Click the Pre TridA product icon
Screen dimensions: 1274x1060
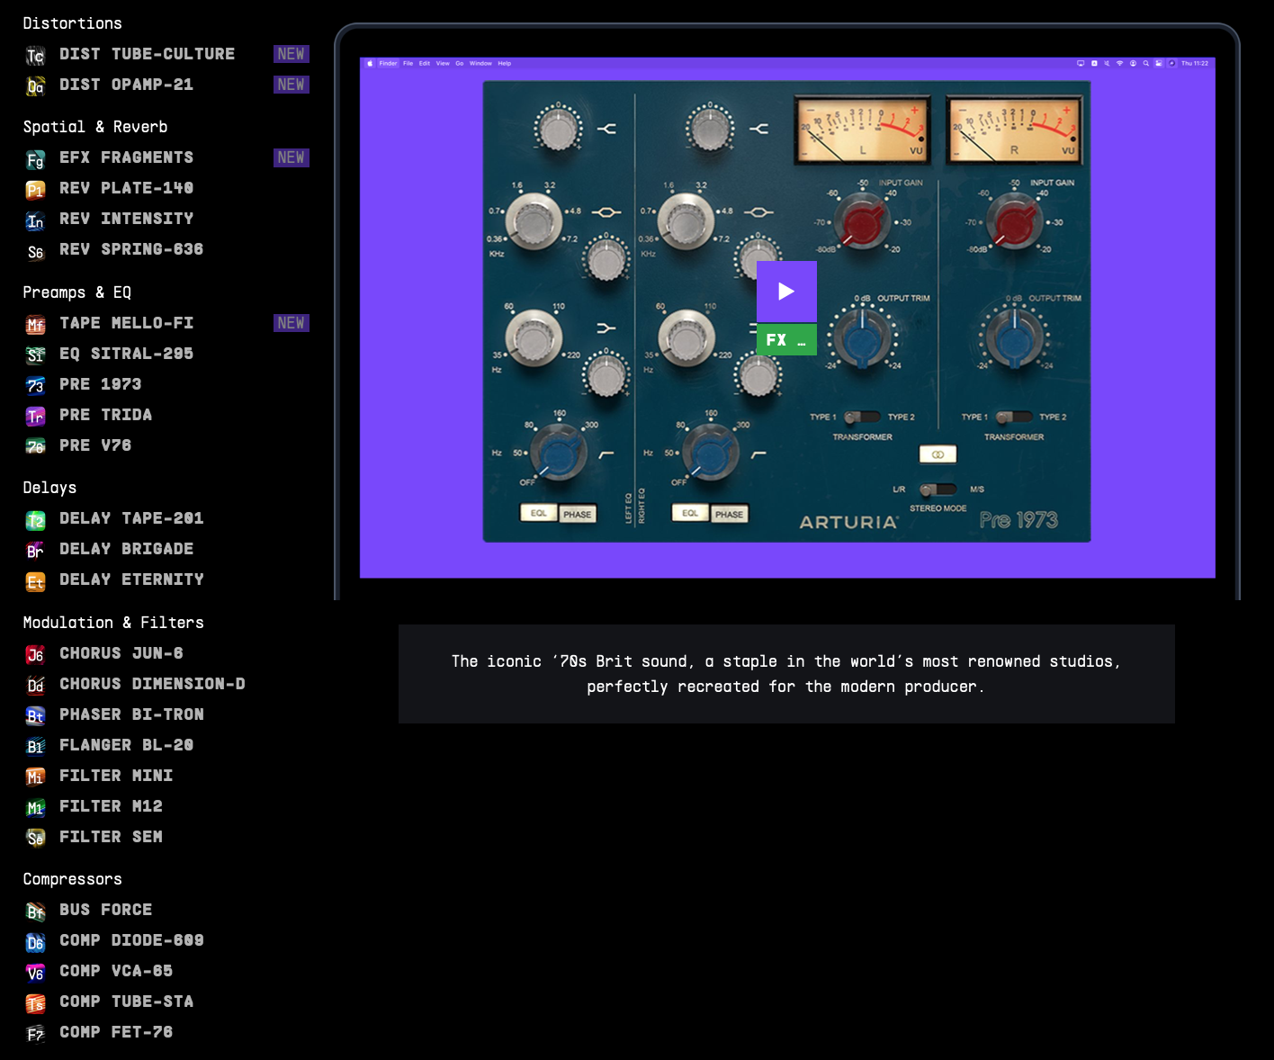[x=35, y=417]
